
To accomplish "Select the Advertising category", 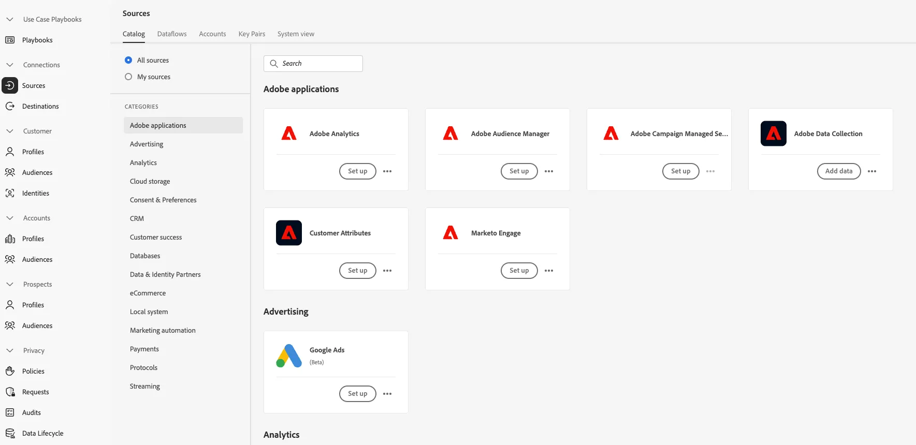I will (183, 144).
